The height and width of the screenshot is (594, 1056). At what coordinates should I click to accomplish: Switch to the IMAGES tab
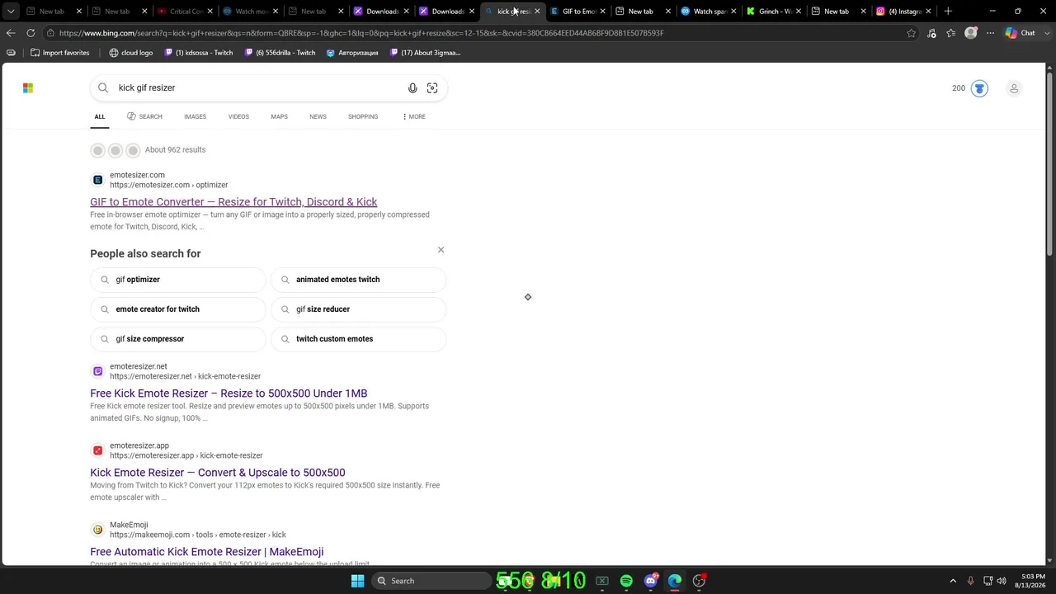click(x=196, y=116)
